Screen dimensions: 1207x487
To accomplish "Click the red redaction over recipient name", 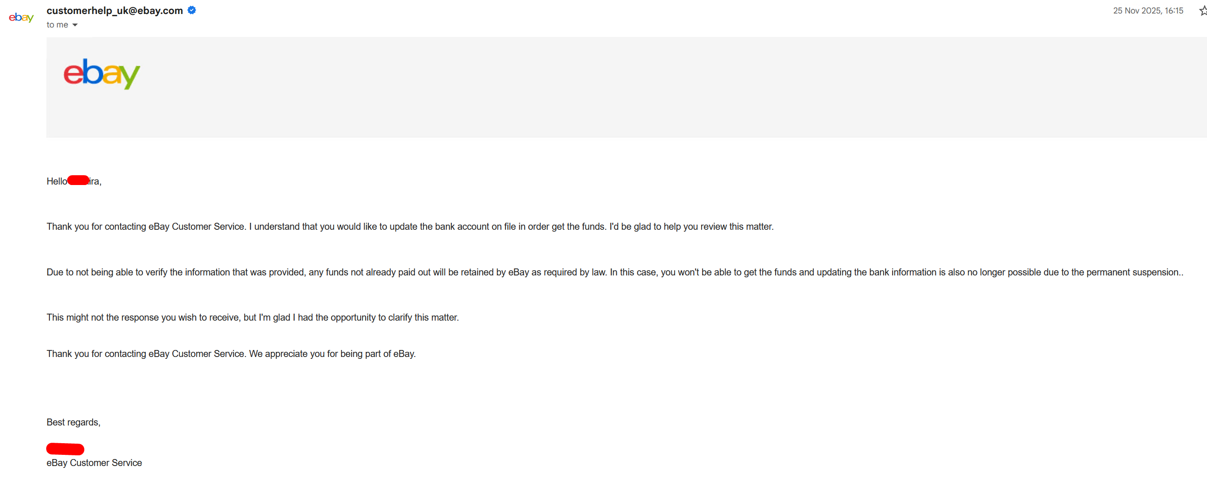I will [78, 180].
